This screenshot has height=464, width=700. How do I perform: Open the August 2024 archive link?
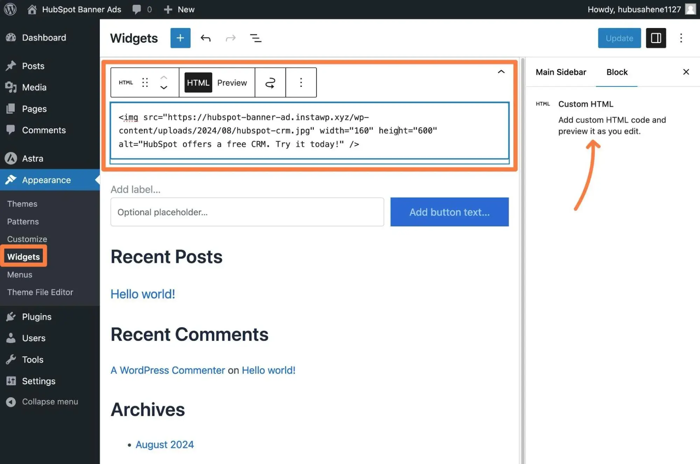point(165,444)
